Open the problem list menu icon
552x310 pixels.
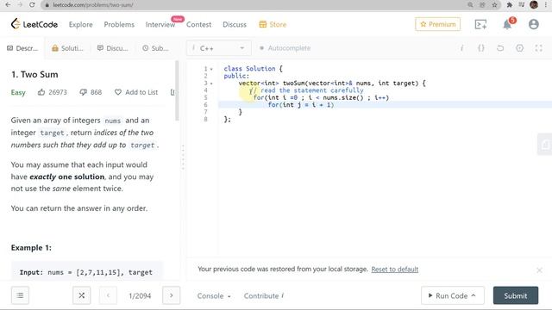(x=20, y=295)
